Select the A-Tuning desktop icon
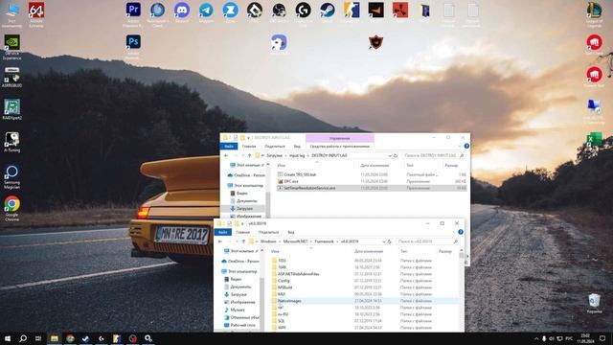This screenshot has height=345, width=613. pos(11,142)
